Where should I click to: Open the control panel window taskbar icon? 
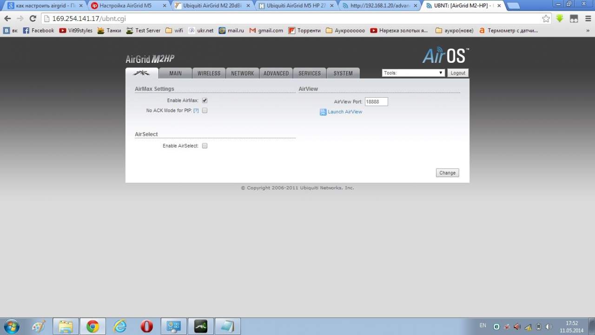[174, 326]
